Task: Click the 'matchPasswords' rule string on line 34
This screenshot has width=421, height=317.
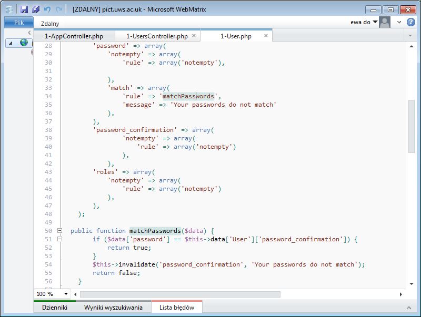Action: tap(188, 96)
